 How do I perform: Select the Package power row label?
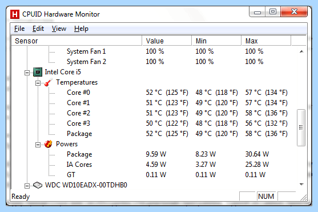(79, 154)
